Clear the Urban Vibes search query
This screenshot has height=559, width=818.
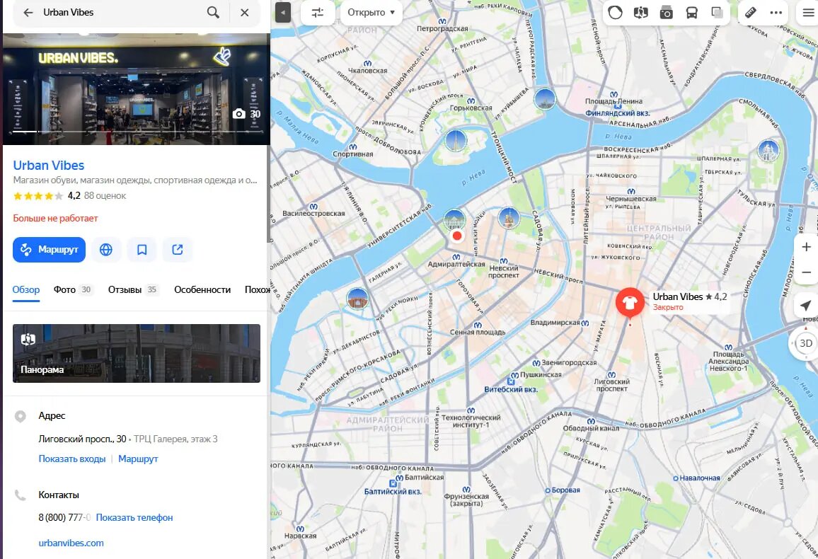(x=244, y=13)
